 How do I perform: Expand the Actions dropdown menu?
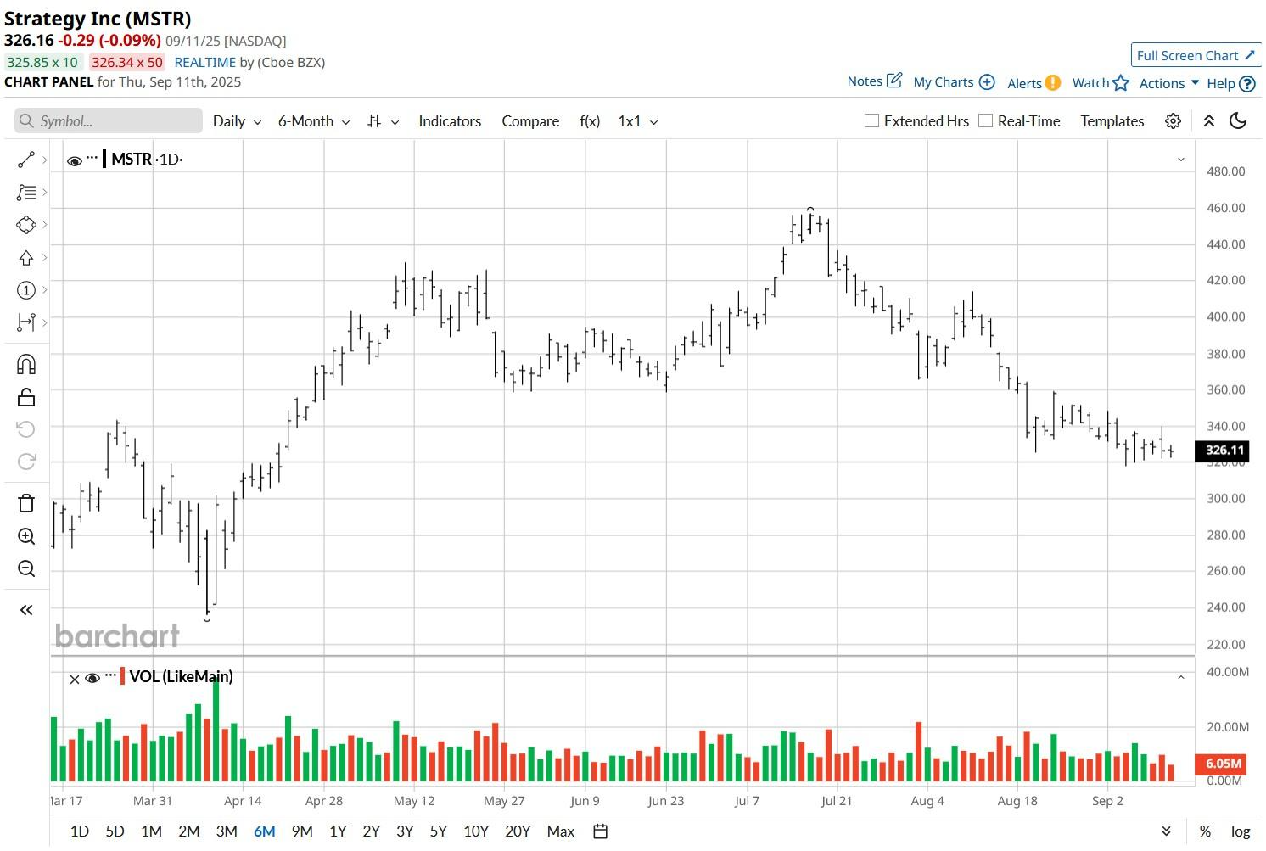point(1169,83)
